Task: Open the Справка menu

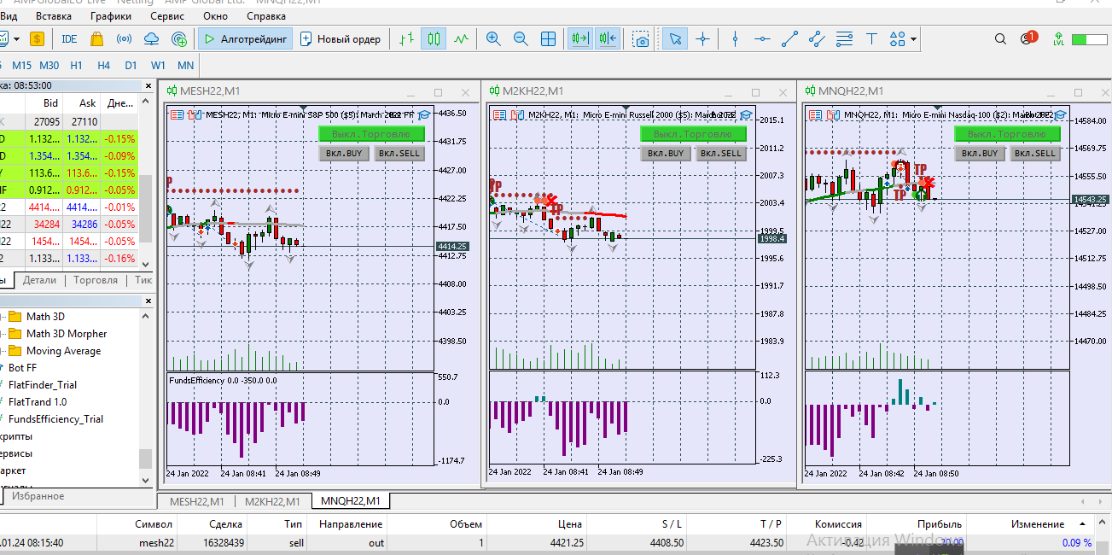Action: 266,16
